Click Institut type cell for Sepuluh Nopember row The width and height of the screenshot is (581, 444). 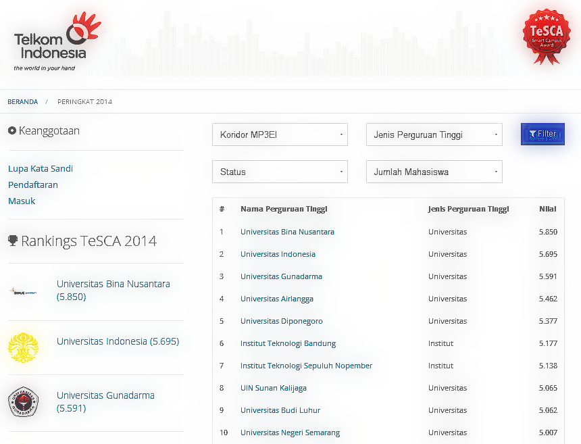click(x=440, y=366)
